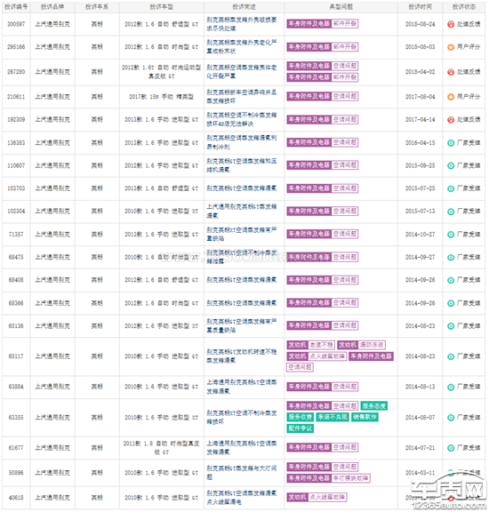Click the complaint number 61677 cell
Screen dimensions: 489x512
click(16, 448)
